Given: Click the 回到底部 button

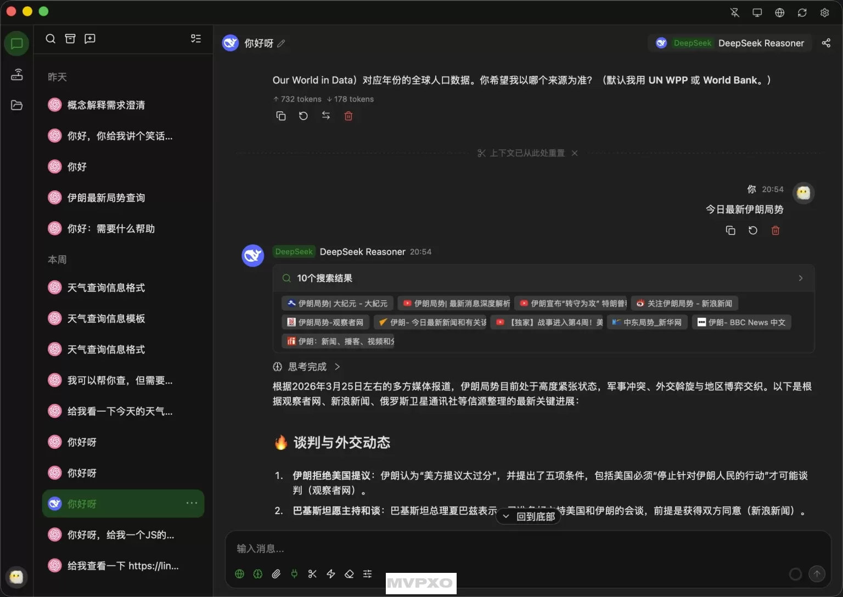Looking at the screenshot, I should pos(527,516).
